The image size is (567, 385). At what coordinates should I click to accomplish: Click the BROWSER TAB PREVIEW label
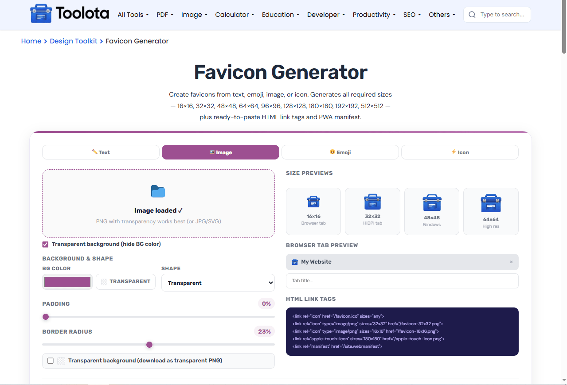pyautogui.click(x=322, y=245)
